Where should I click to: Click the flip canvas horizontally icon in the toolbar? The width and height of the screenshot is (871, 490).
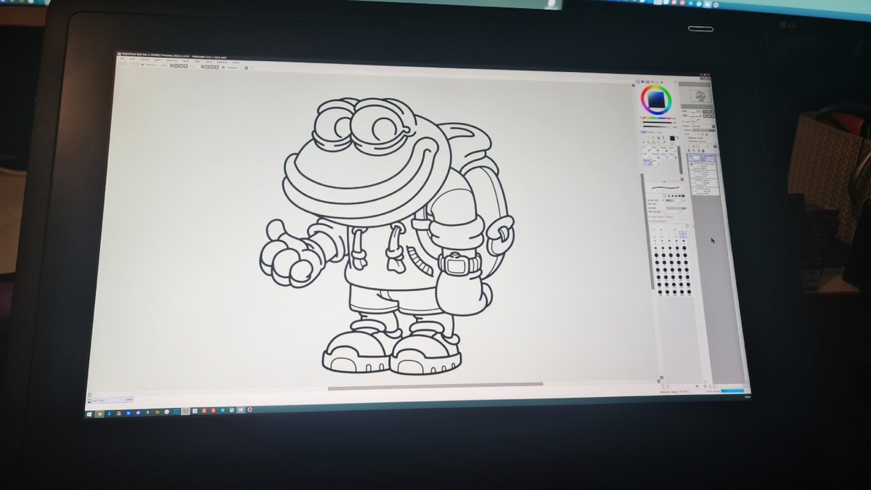coord(223,68)
